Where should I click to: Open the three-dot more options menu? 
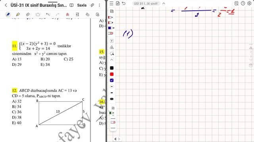(x=99, y=5)
